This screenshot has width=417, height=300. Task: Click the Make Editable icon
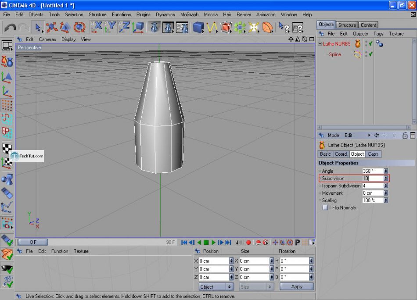point(7,61)
